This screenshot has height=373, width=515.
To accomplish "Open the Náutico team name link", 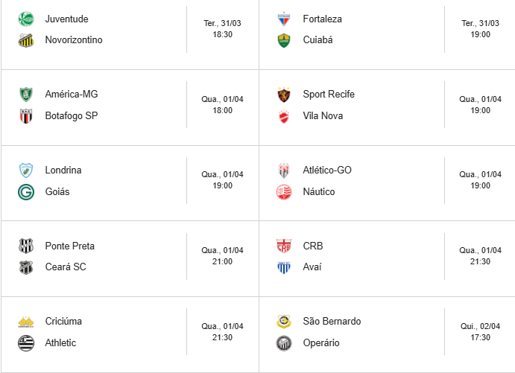I will pos(319,192).
